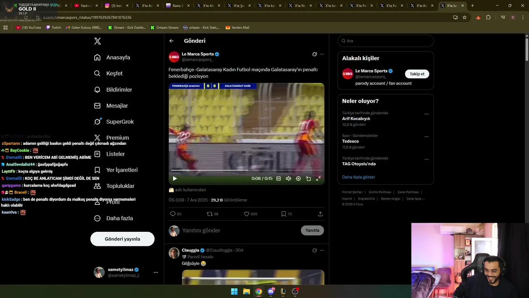The image size is (529, 298).
Task: Click Windows Start button on taskbar
Action: 234,291
